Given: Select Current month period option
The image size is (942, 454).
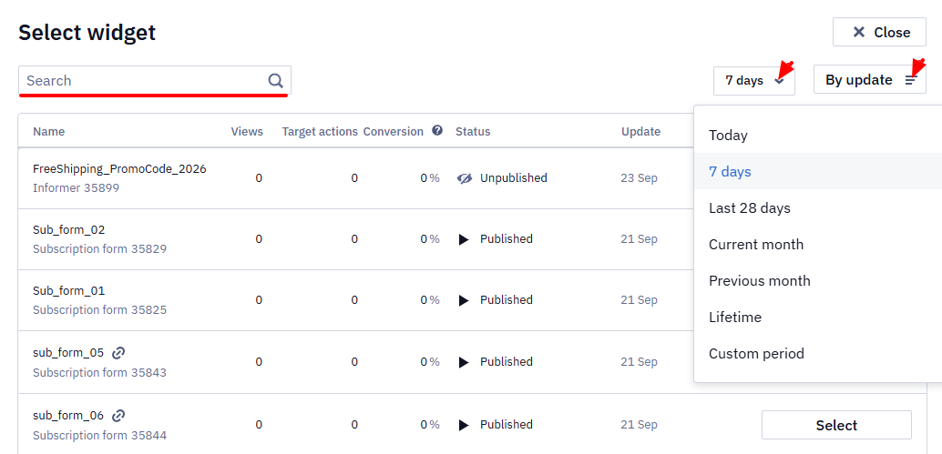Looking at the screenshot, I should click(817, 244).
